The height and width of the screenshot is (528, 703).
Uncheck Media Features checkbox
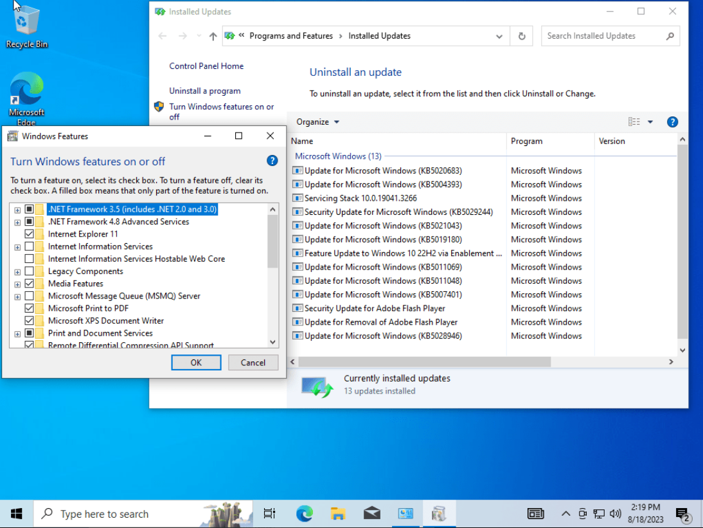(x=29, y=284)
